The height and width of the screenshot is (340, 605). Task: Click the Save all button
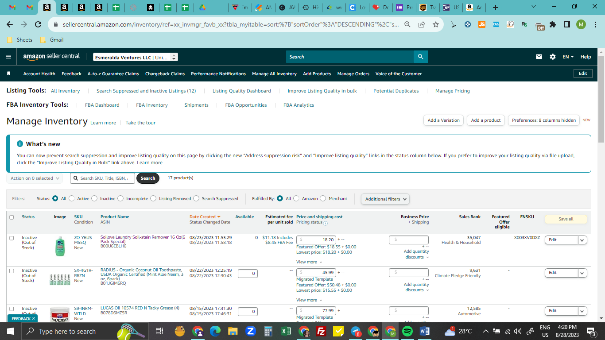pos(566,219)
